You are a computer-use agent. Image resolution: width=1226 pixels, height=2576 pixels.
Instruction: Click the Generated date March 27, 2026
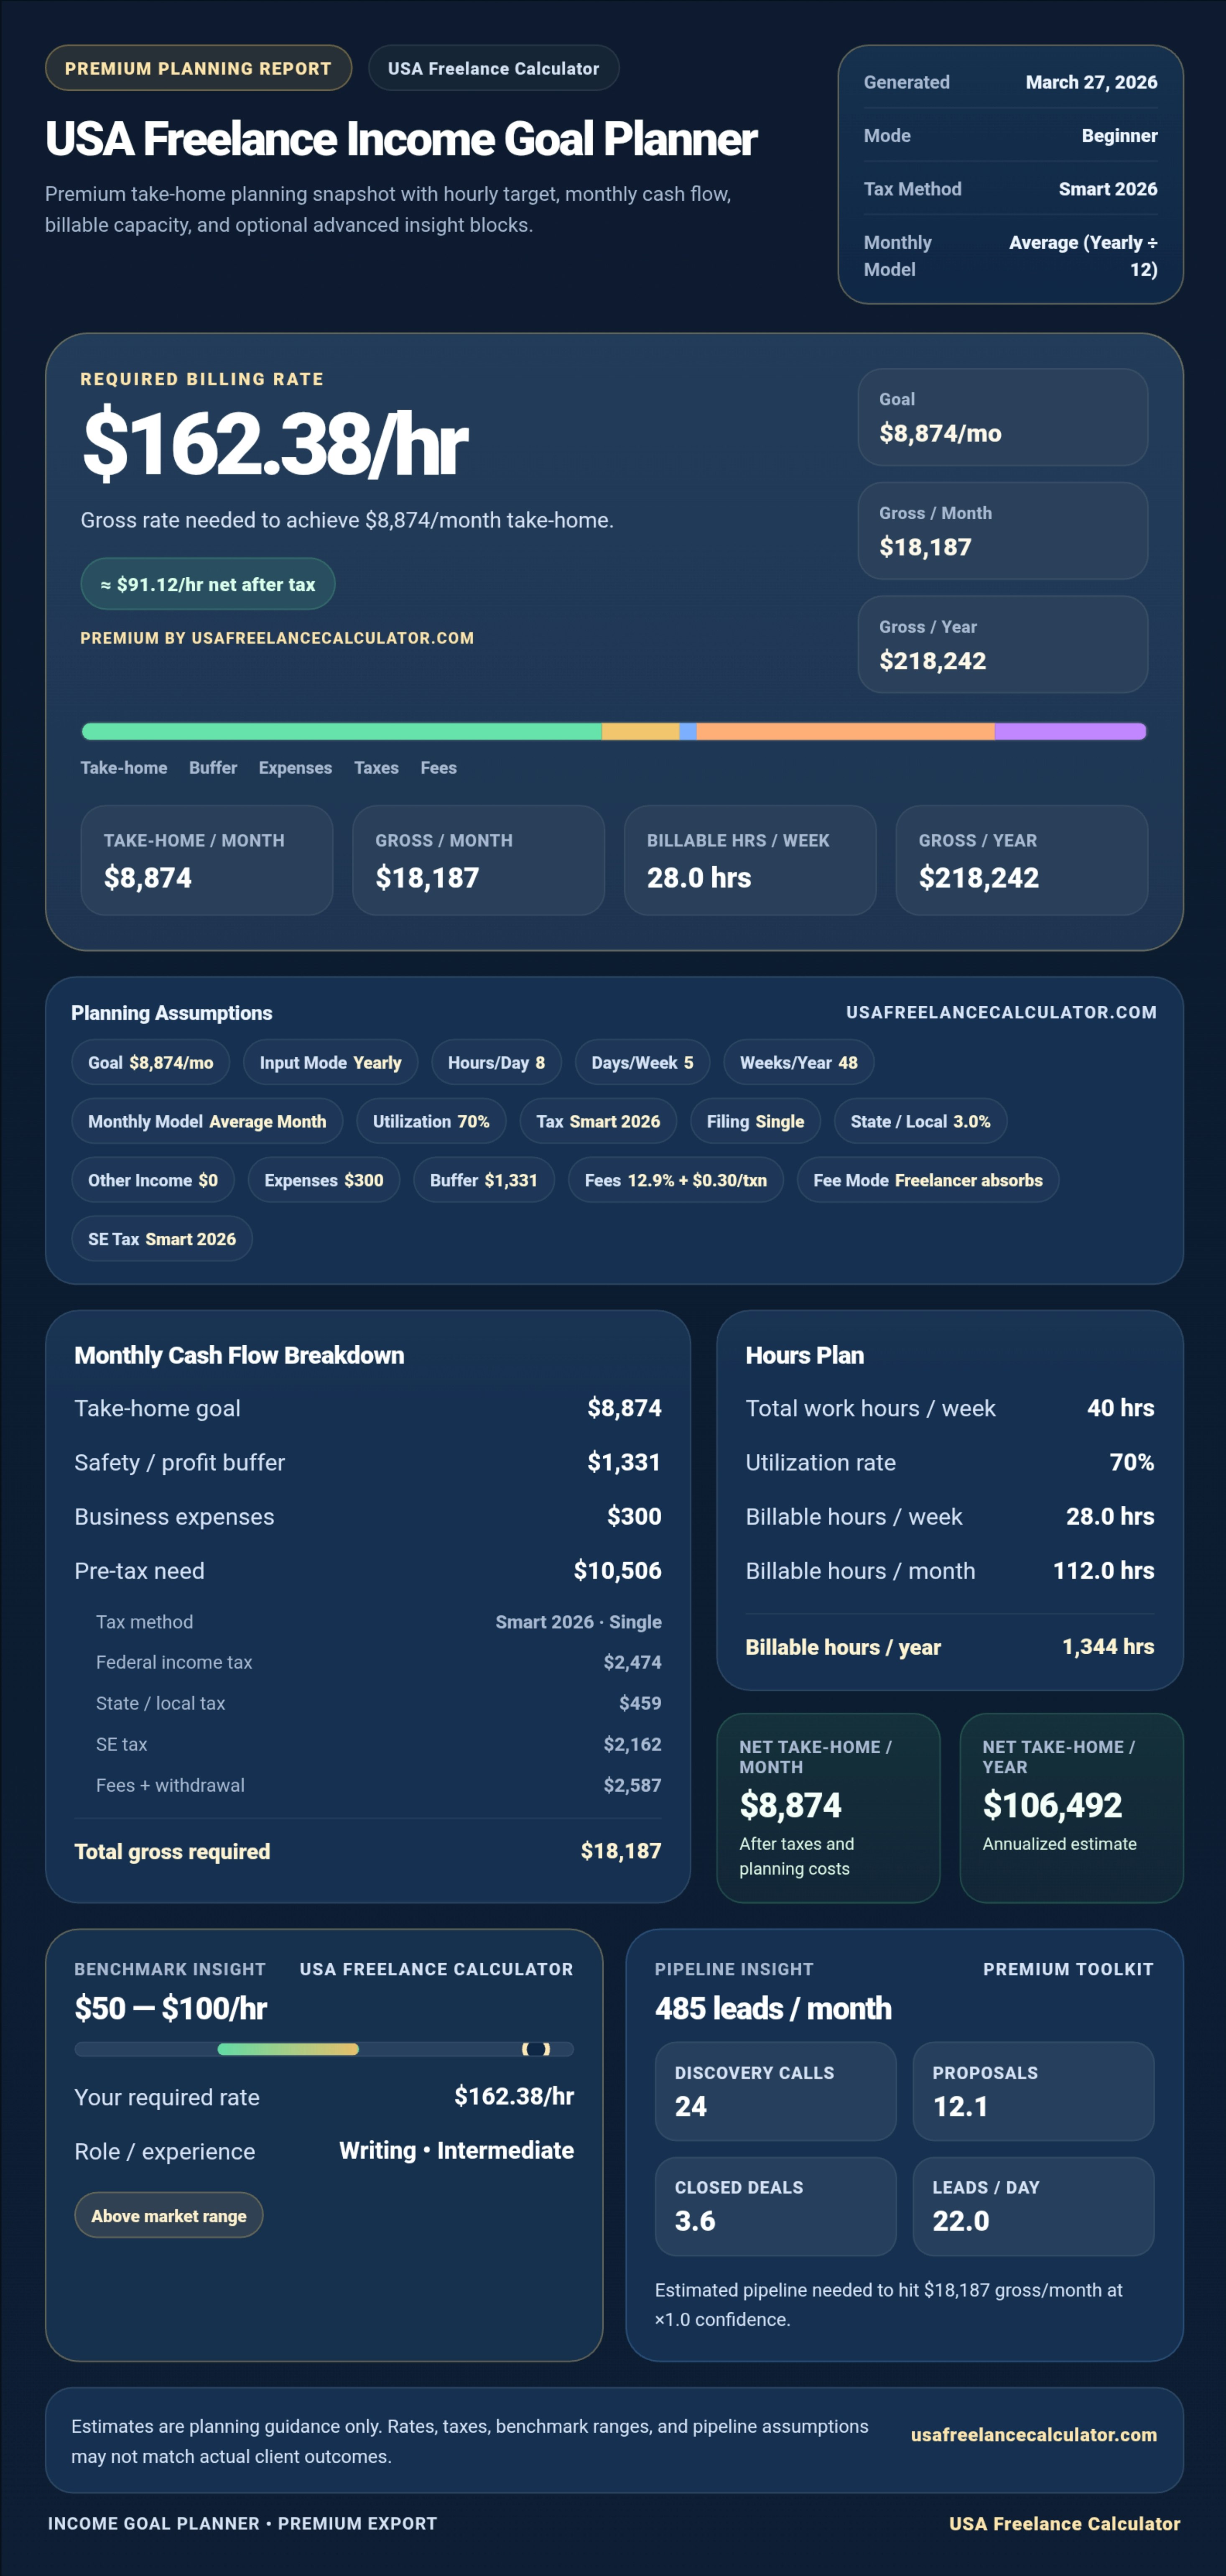pyautogui.click(x=1091, y=82)
